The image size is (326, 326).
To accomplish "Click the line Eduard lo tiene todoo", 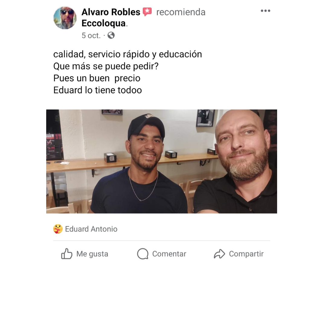I will click(x=97, y=90).
